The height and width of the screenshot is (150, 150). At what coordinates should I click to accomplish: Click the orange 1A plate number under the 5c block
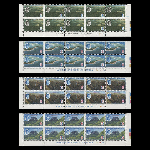[100, 34]
